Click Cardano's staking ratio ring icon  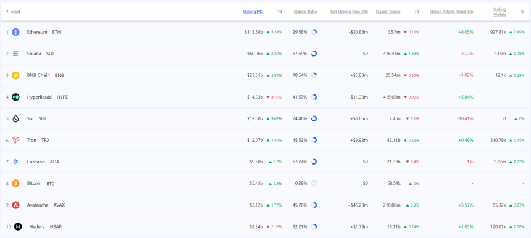314,162
